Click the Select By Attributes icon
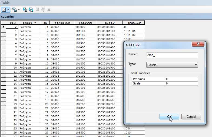The width and height of the screenshot is (212, 137). tap(25, 10)
